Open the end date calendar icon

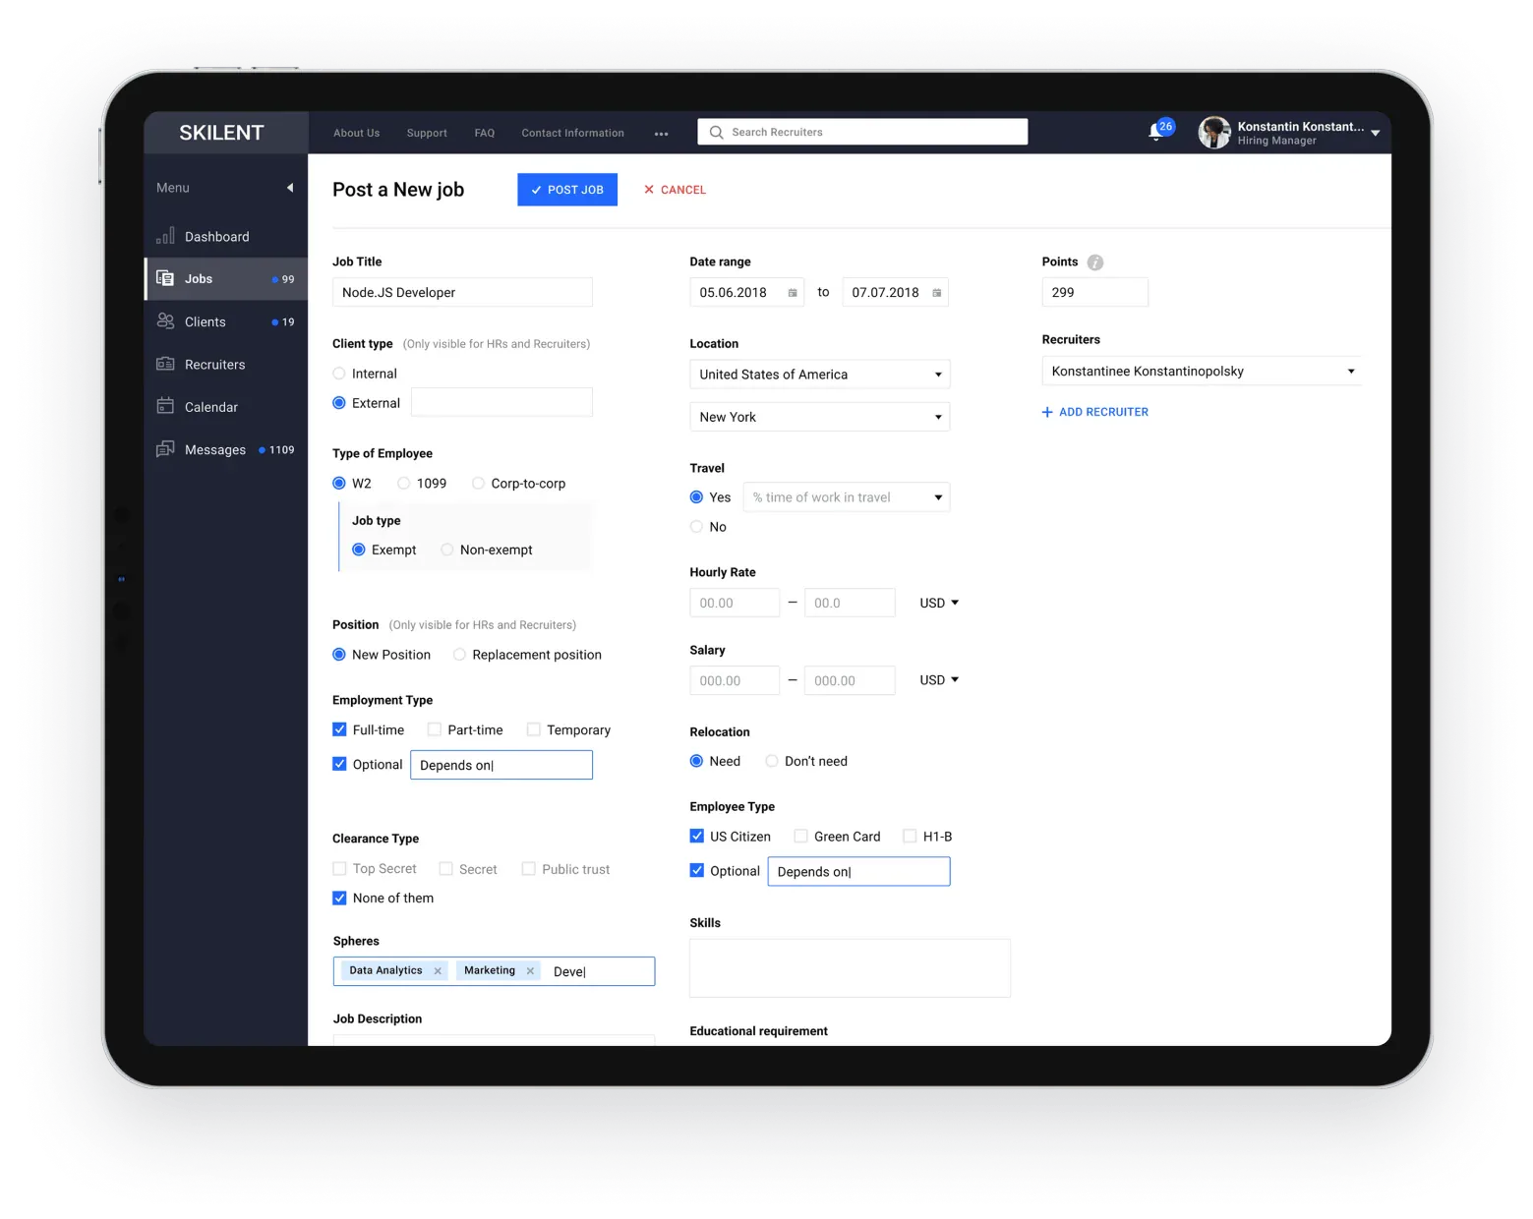point(937,293)
